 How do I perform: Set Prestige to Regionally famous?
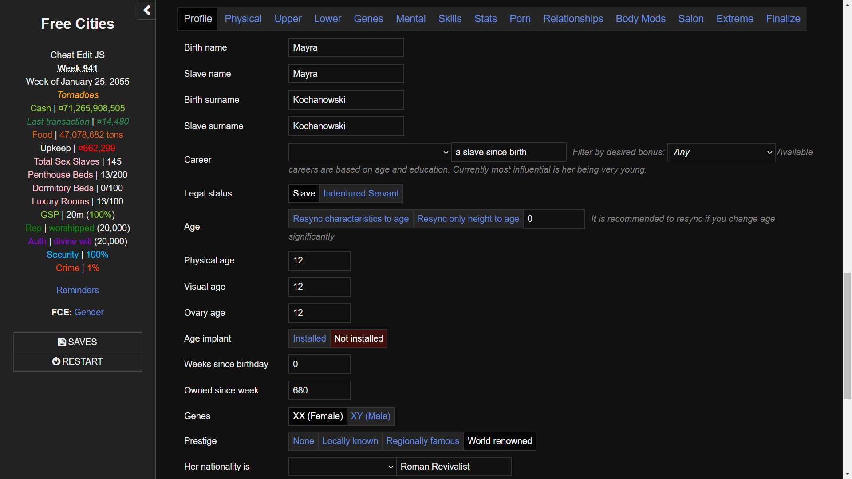(422, 441)
